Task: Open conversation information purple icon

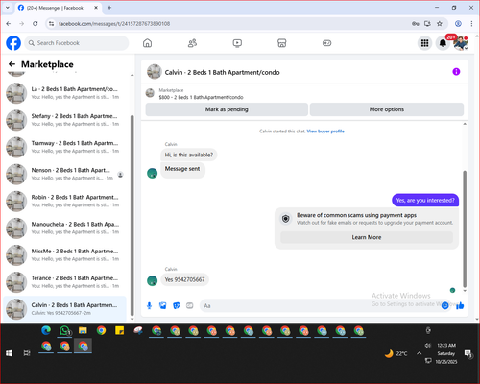Action: point(456,72)
